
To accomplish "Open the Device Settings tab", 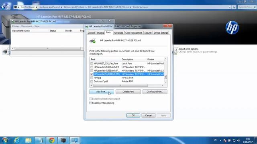I will [161, 33].
